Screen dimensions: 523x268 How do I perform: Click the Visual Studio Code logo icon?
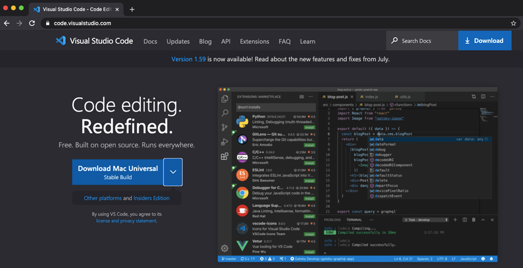click(61, 41)
